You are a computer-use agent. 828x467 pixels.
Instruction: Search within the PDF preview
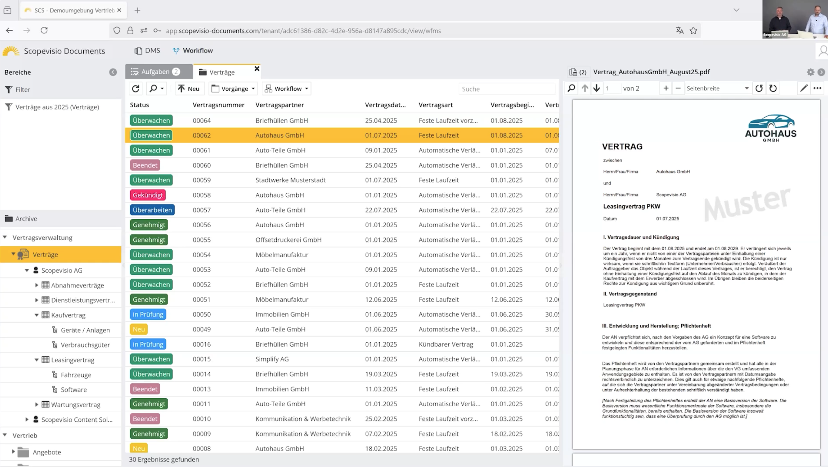(571, 88)
